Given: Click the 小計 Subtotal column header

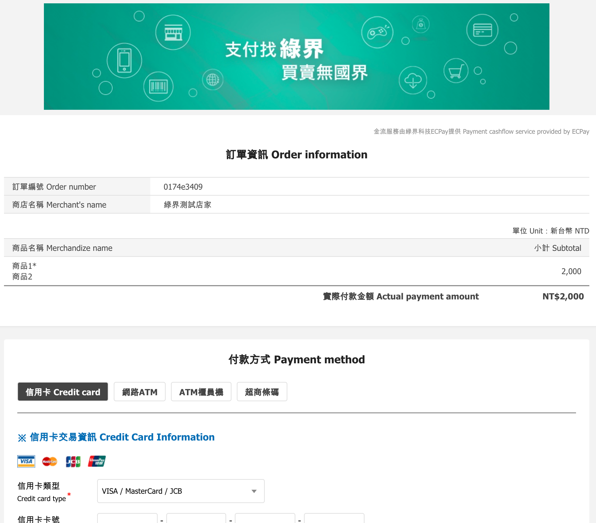Looking at the screenshot, I should (558, 248).
